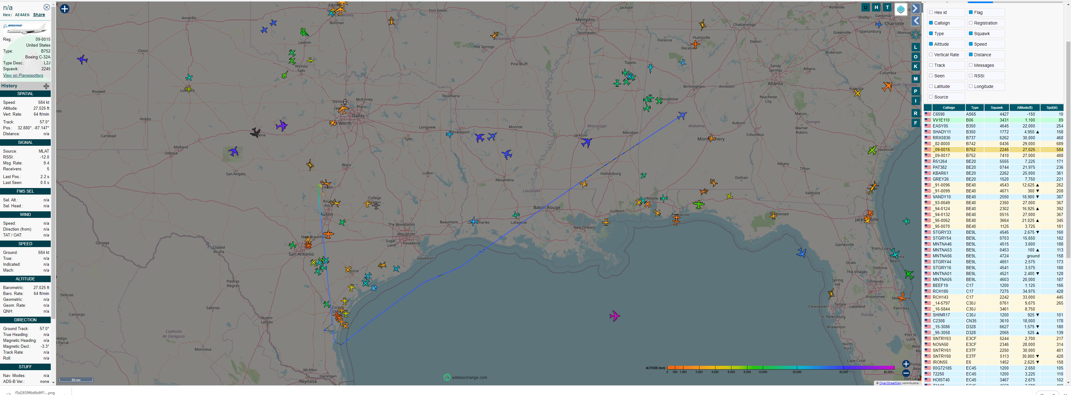
Task: Collapse sidebar with left chevron button
Action: (x=916, y=21)
